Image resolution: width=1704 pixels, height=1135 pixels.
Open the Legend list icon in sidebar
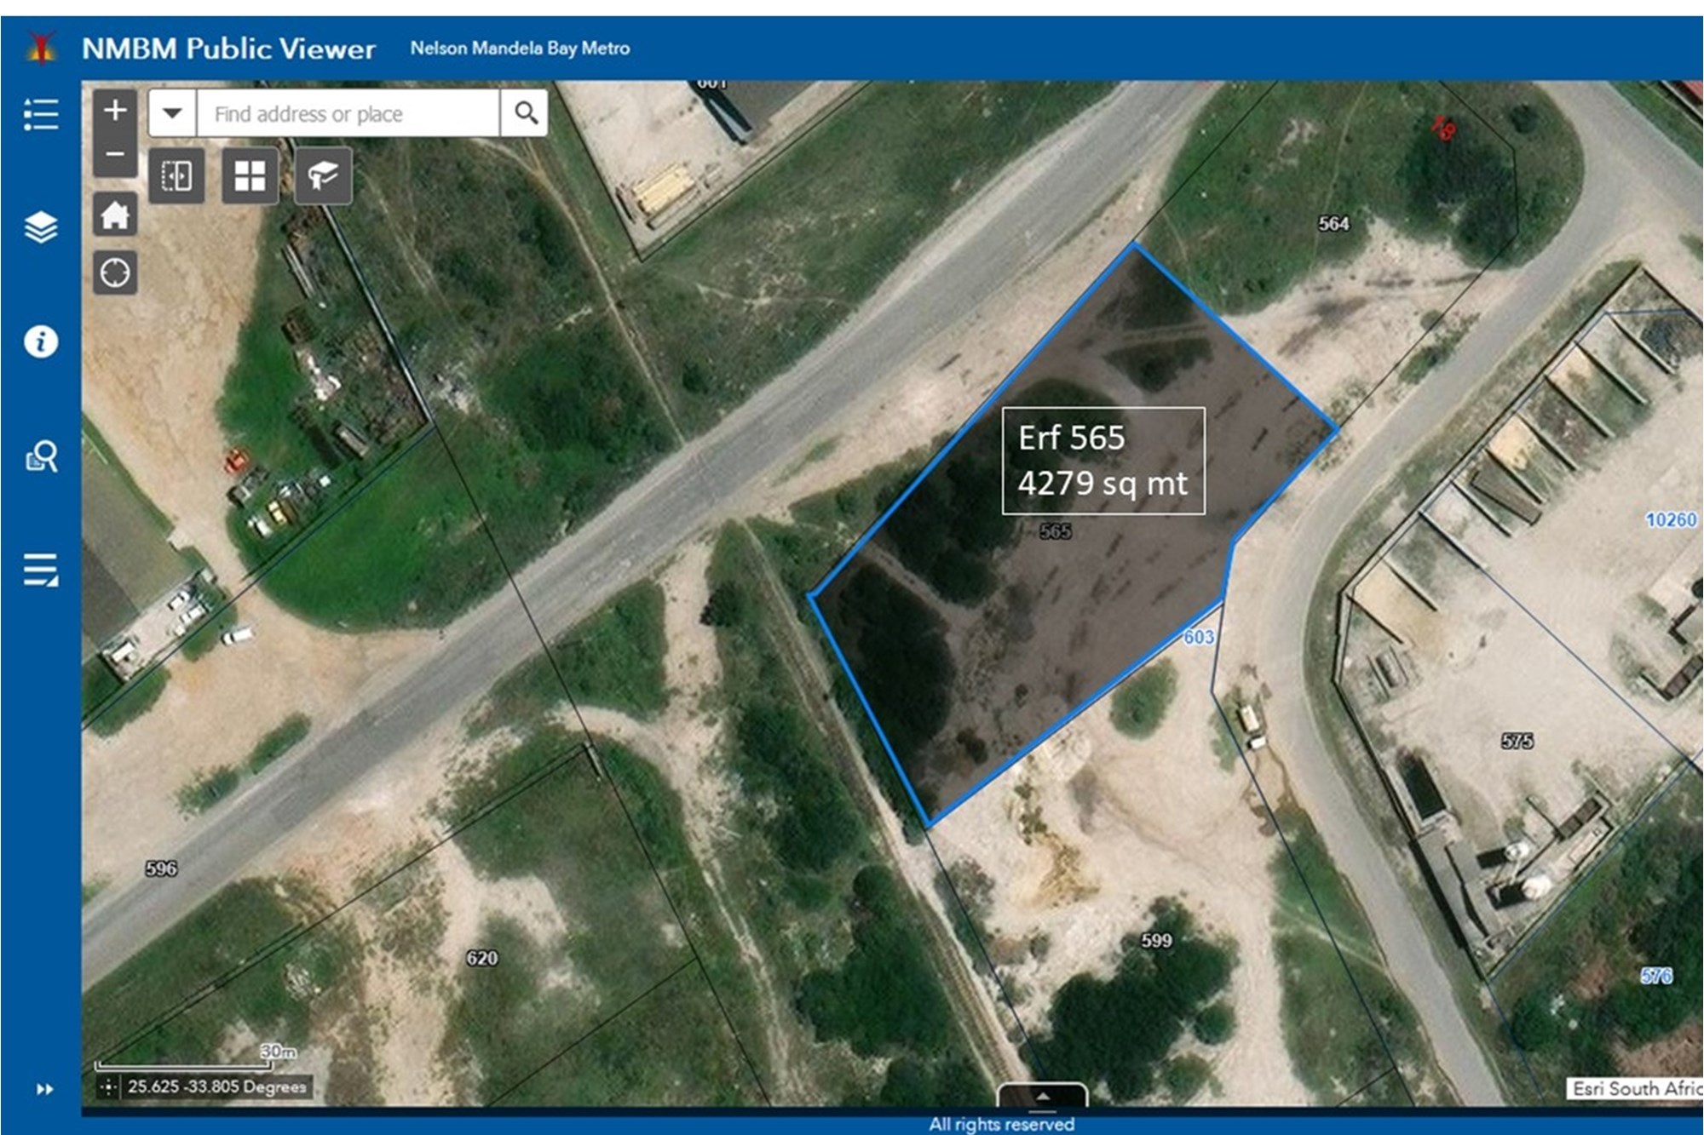(x=41, y=114)
